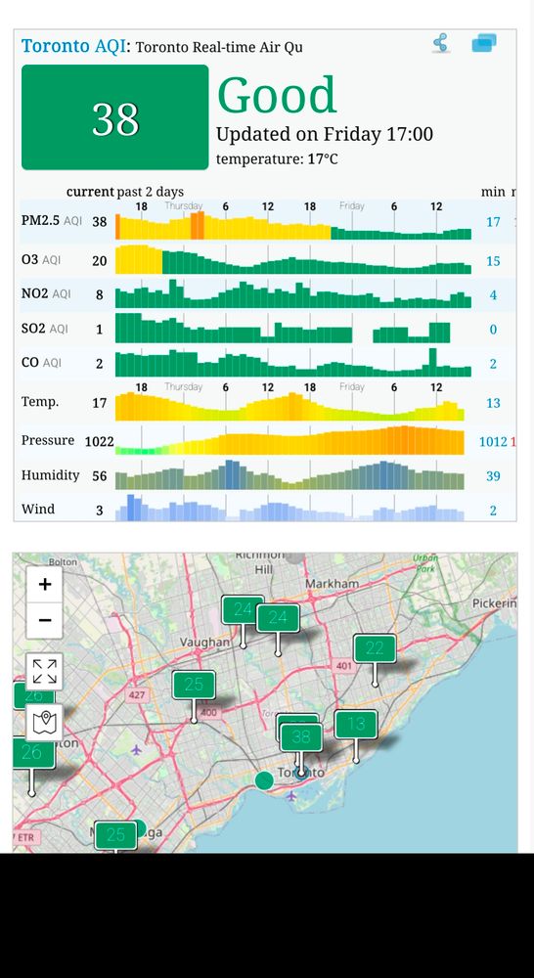
Task: Click the O3 minimum value 15
Action: point(494,261)
